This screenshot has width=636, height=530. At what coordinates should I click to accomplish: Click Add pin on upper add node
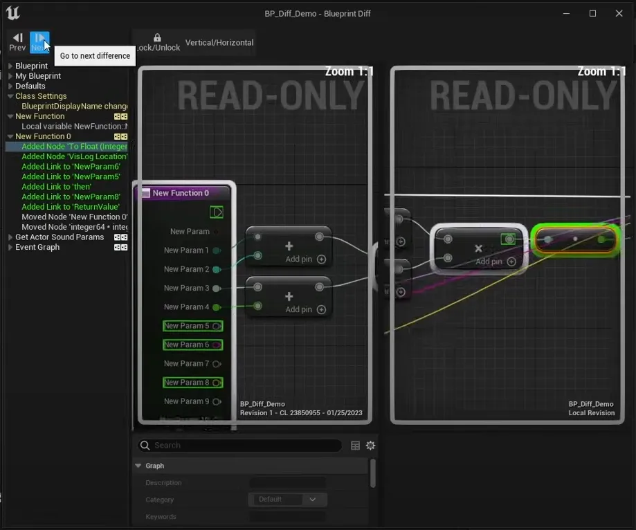tap(305, 259)
